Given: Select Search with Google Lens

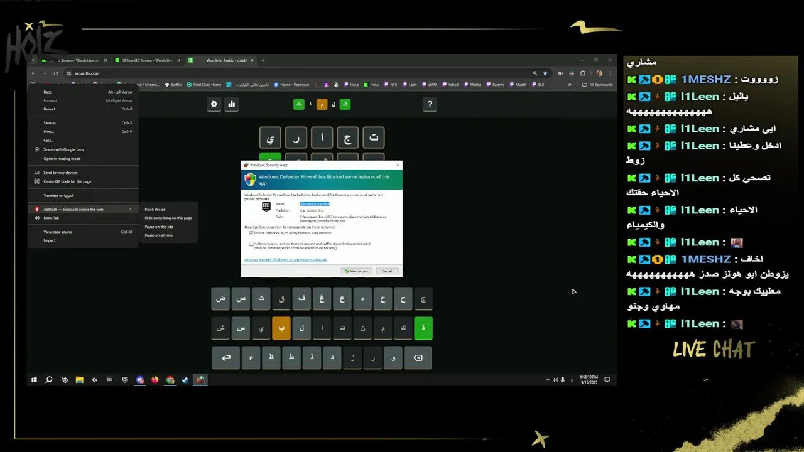Looking at the screenshot, I should (x=83, y=149).
